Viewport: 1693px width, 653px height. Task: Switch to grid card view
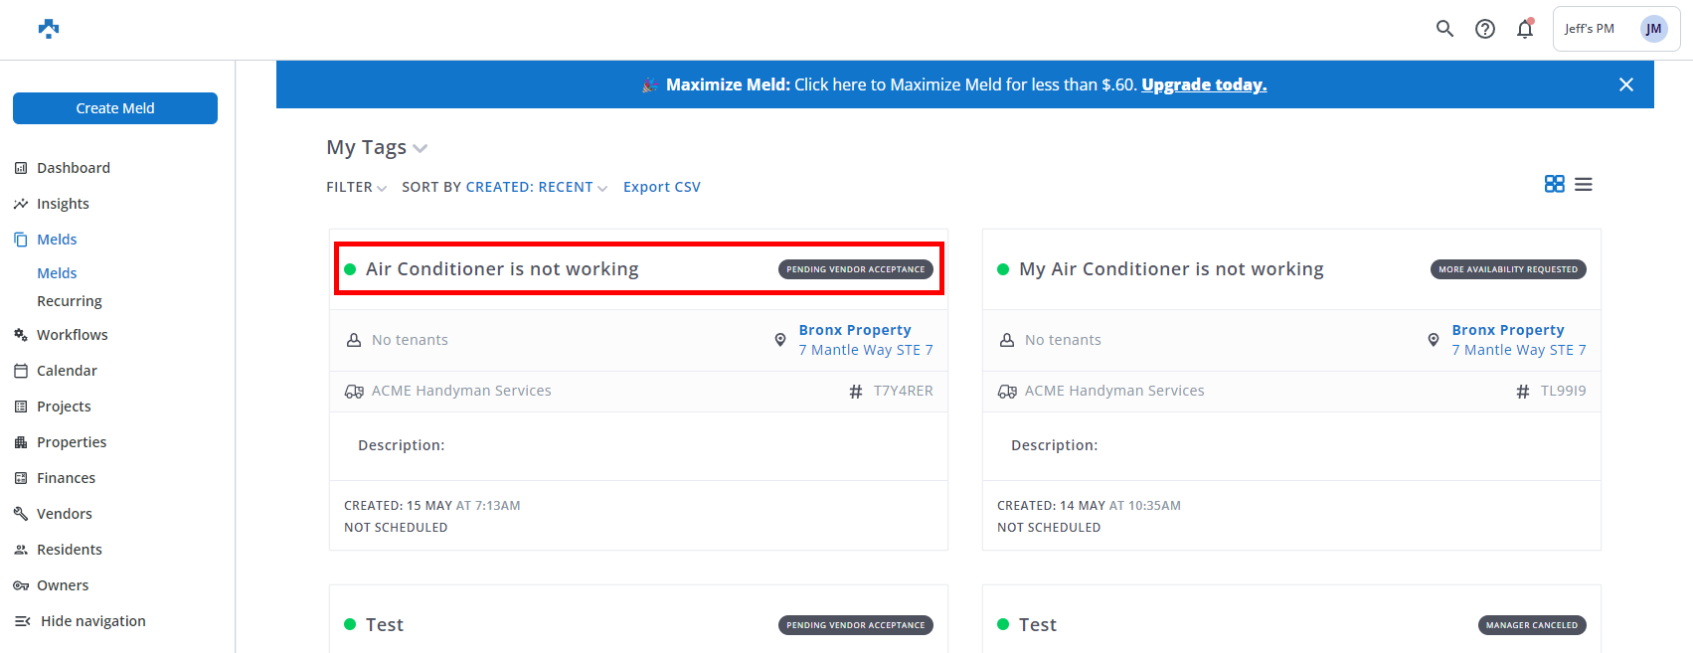point(1554,184)
